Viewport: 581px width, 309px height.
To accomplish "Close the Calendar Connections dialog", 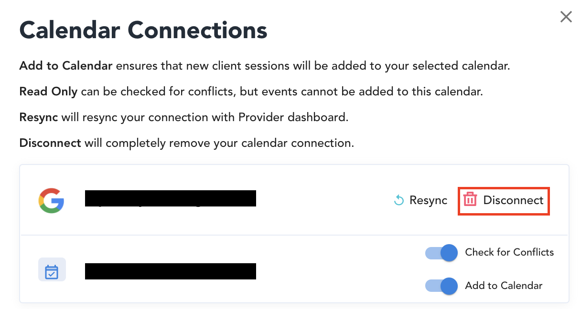I will coord(566,17).
